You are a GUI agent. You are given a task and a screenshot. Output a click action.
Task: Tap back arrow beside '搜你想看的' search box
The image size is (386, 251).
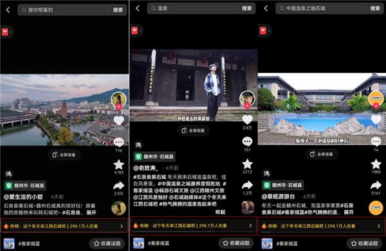coord(8,10)
